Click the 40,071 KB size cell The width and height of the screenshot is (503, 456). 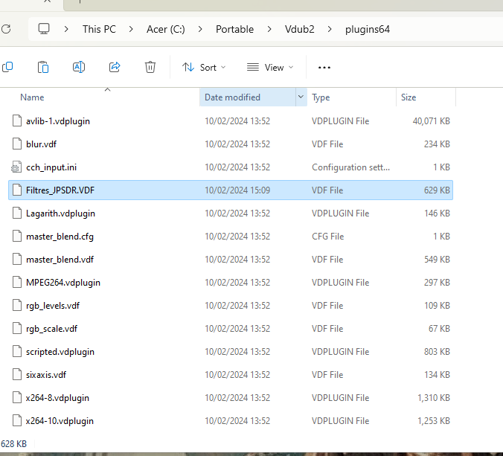[431, 121]
